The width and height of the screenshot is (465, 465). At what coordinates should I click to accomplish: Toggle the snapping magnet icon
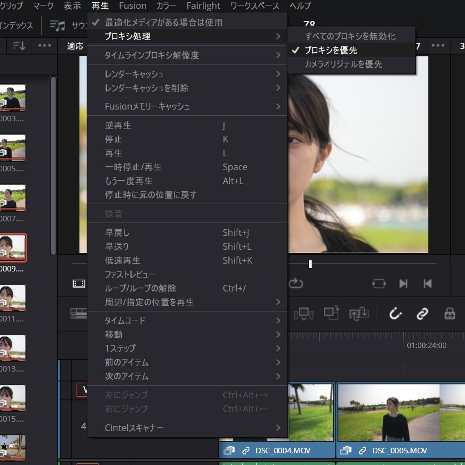396,314
